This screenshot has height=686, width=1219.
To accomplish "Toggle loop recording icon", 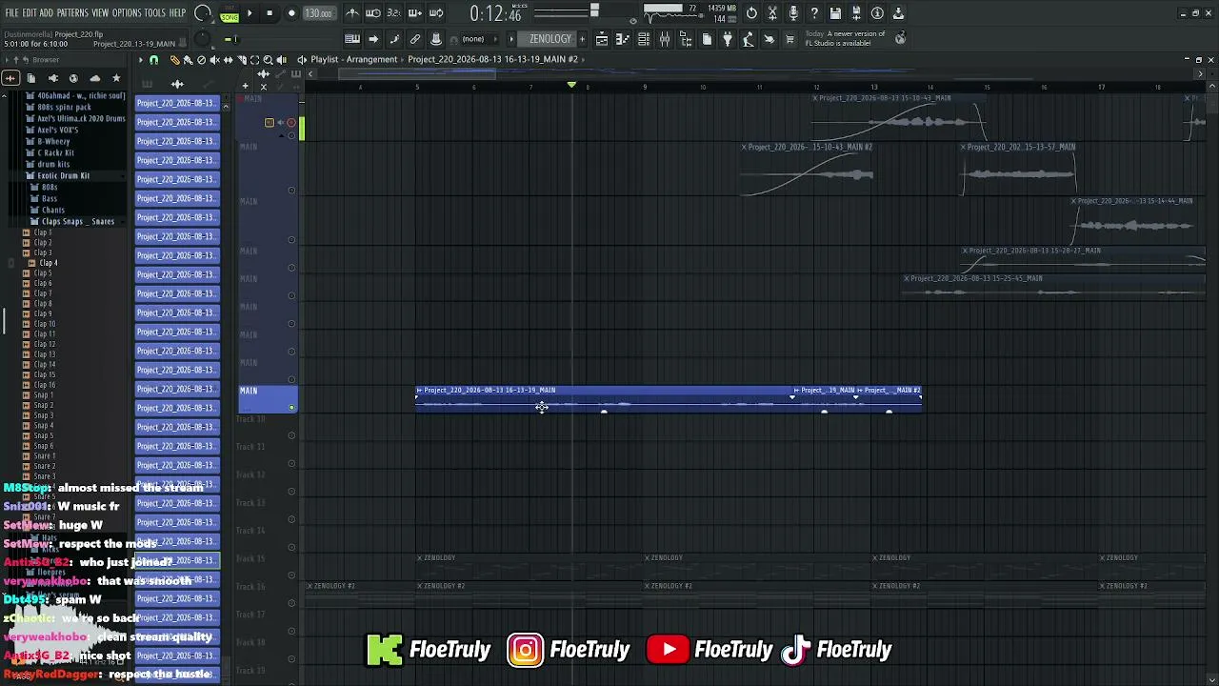I will pyautogui.click(x=436, y=13).
